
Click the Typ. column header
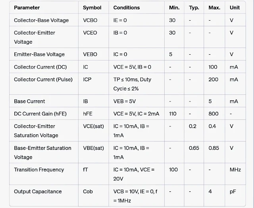pos(194,8)
